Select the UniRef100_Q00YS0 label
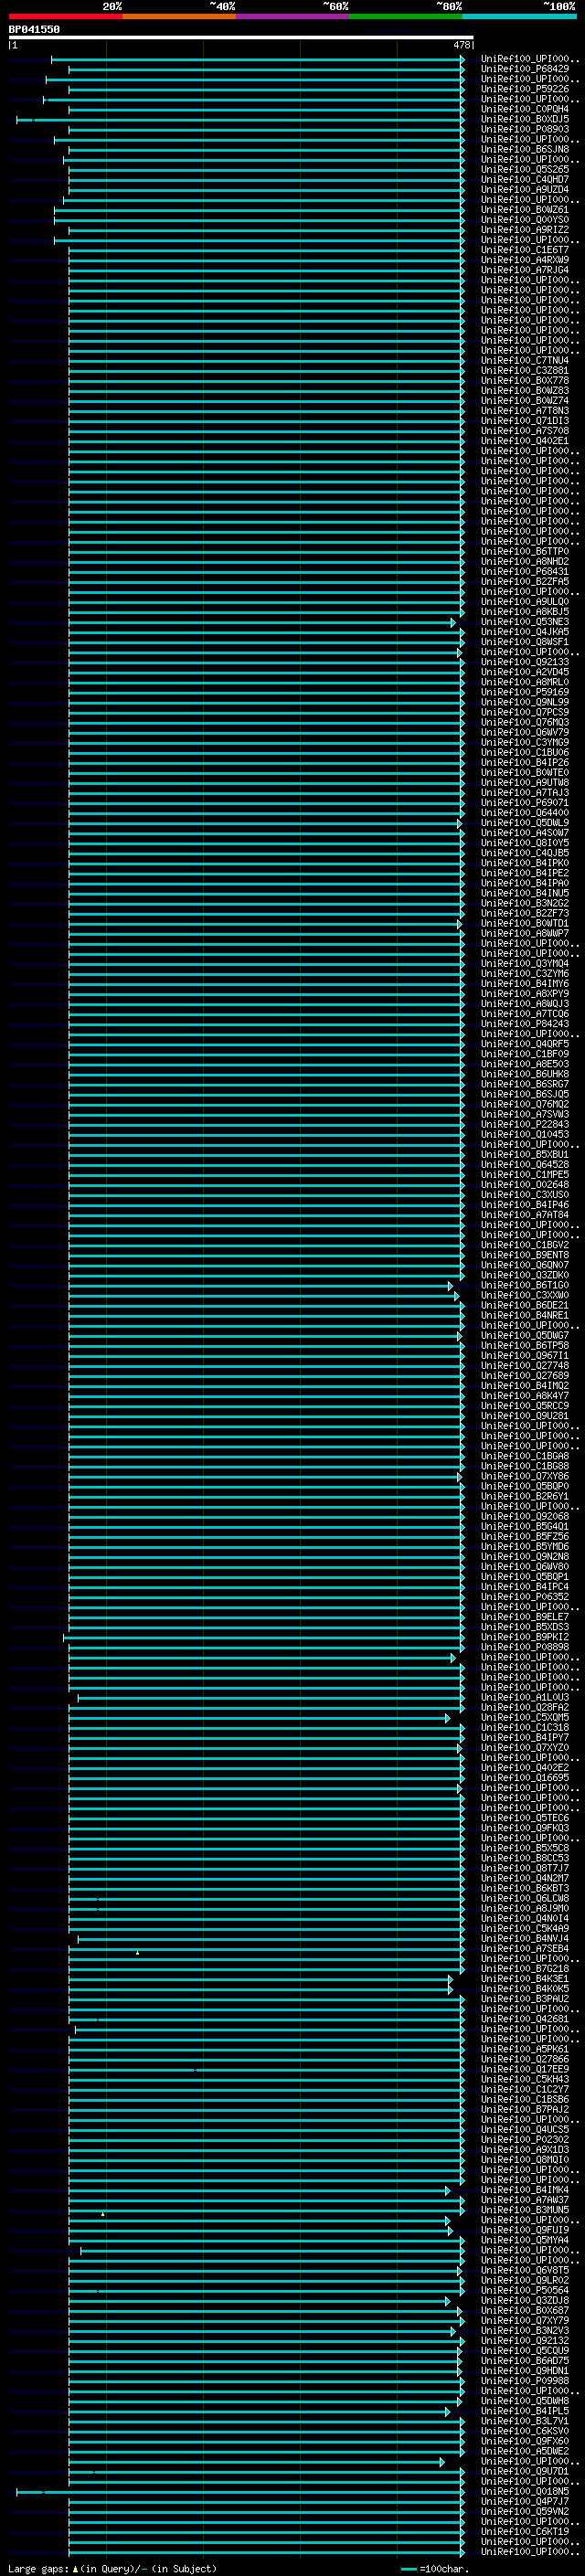Screen dimensions: 585x2576 (x=525, y=219)
